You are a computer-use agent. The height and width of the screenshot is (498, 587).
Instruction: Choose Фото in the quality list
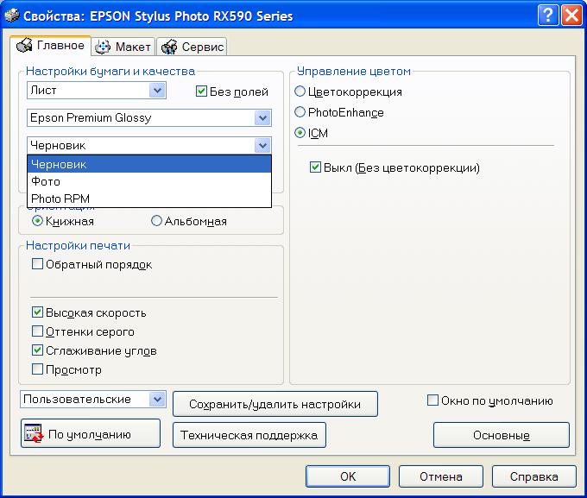(x=149, y=181)
